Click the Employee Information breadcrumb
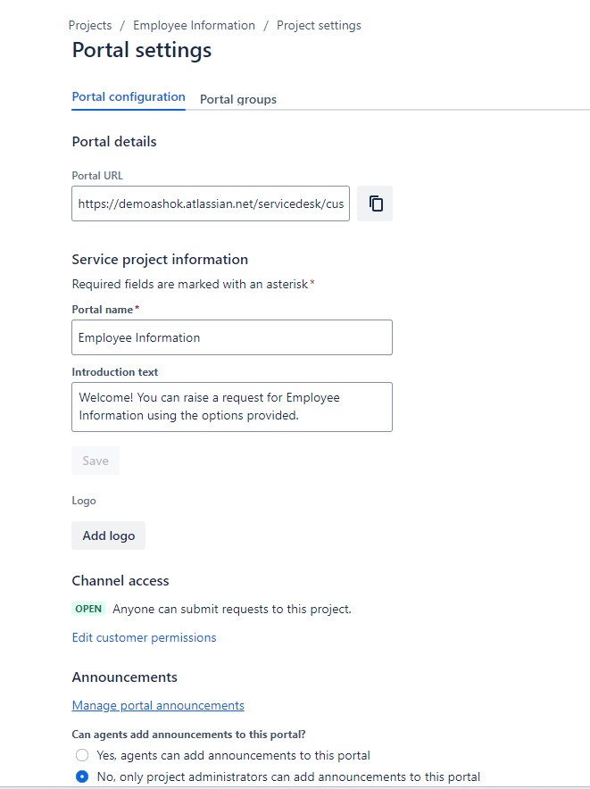The width and height of the screenshot is (590, 789). point(194,25)
